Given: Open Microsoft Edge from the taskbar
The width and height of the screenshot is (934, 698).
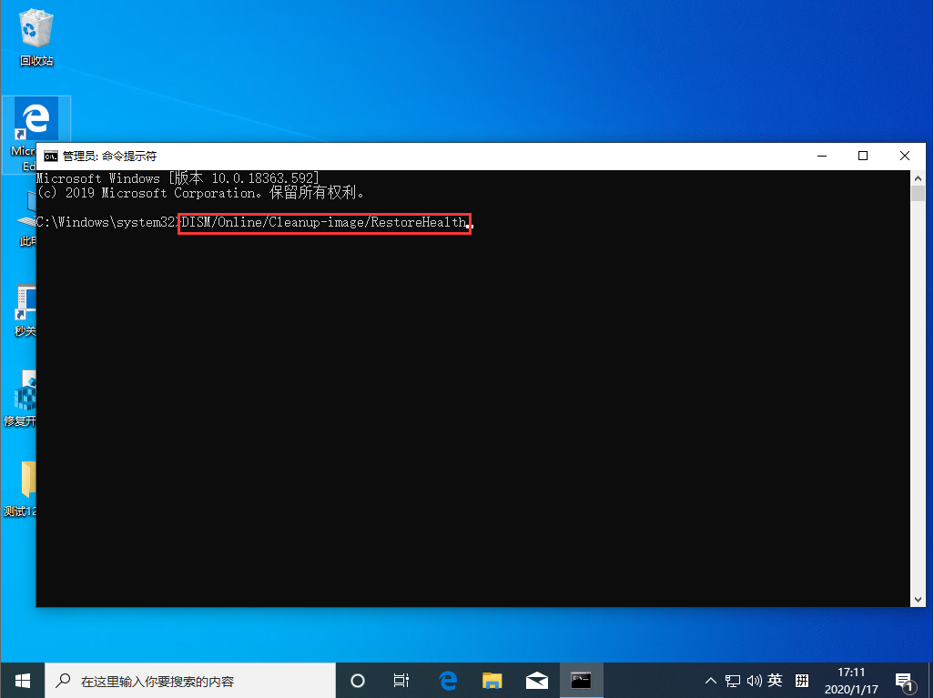Looking at the screenshot, I should click(x=447, y=680).
